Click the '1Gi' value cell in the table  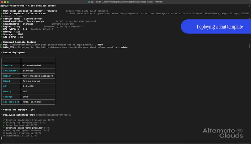[38, 92]
